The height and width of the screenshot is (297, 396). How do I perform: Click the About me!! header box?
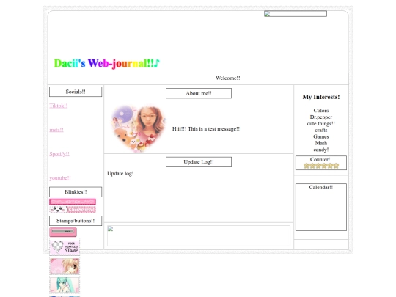[199, 93]
